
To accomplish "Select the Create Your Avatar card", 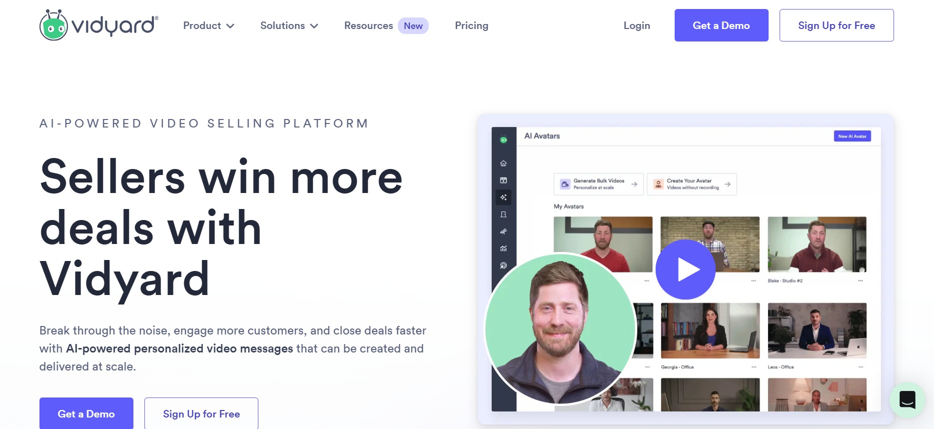I will (692, 184).
